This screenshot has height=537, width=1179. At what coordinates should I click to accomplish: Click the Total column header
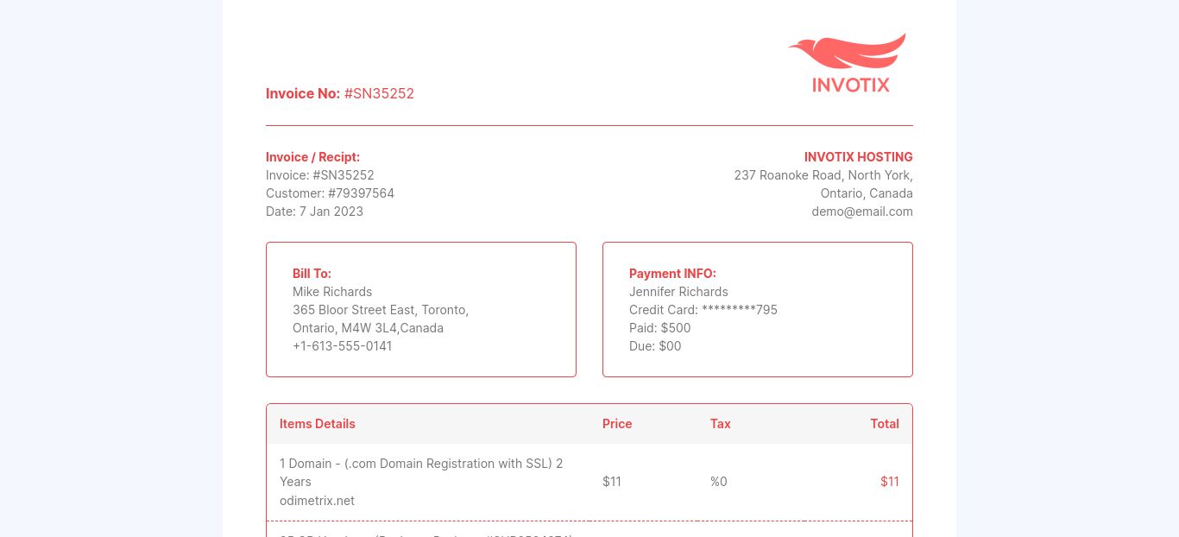pyautogui.click(x=885, y=424)
